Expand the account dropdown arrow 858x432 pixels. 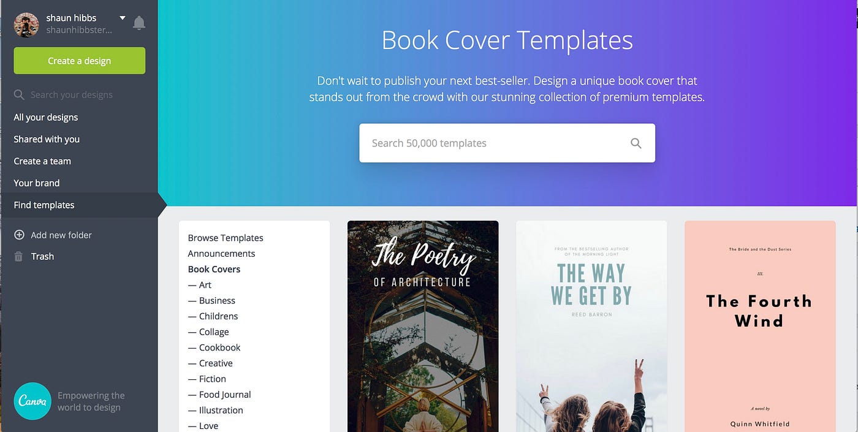(x=122, y=18)
